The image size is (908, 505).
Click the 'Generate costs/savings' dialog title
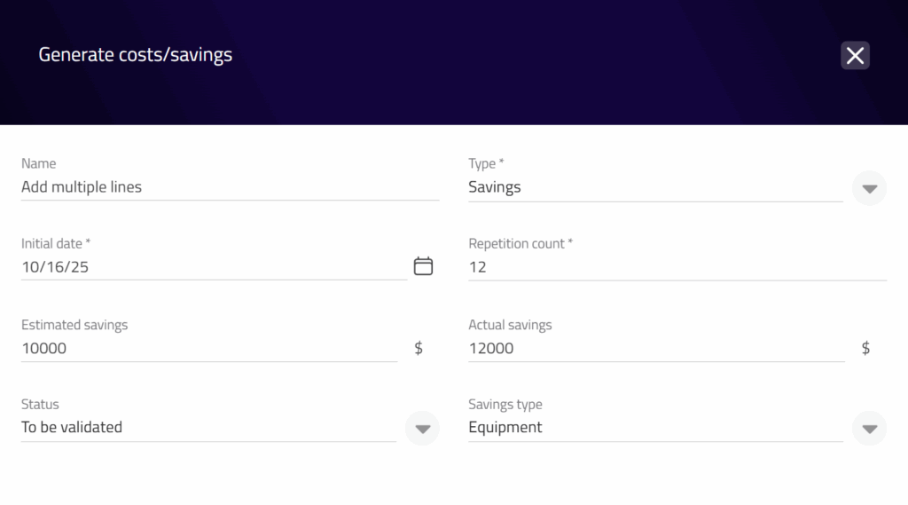[136, 55]
